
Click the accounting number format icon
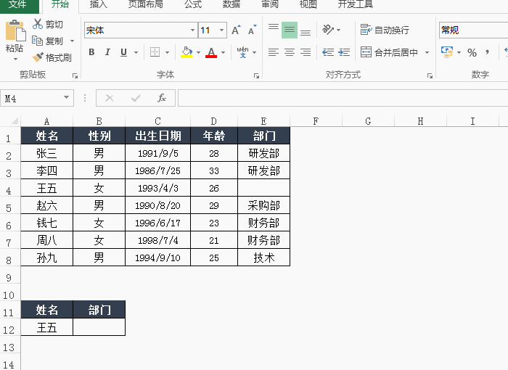(447, 52)
